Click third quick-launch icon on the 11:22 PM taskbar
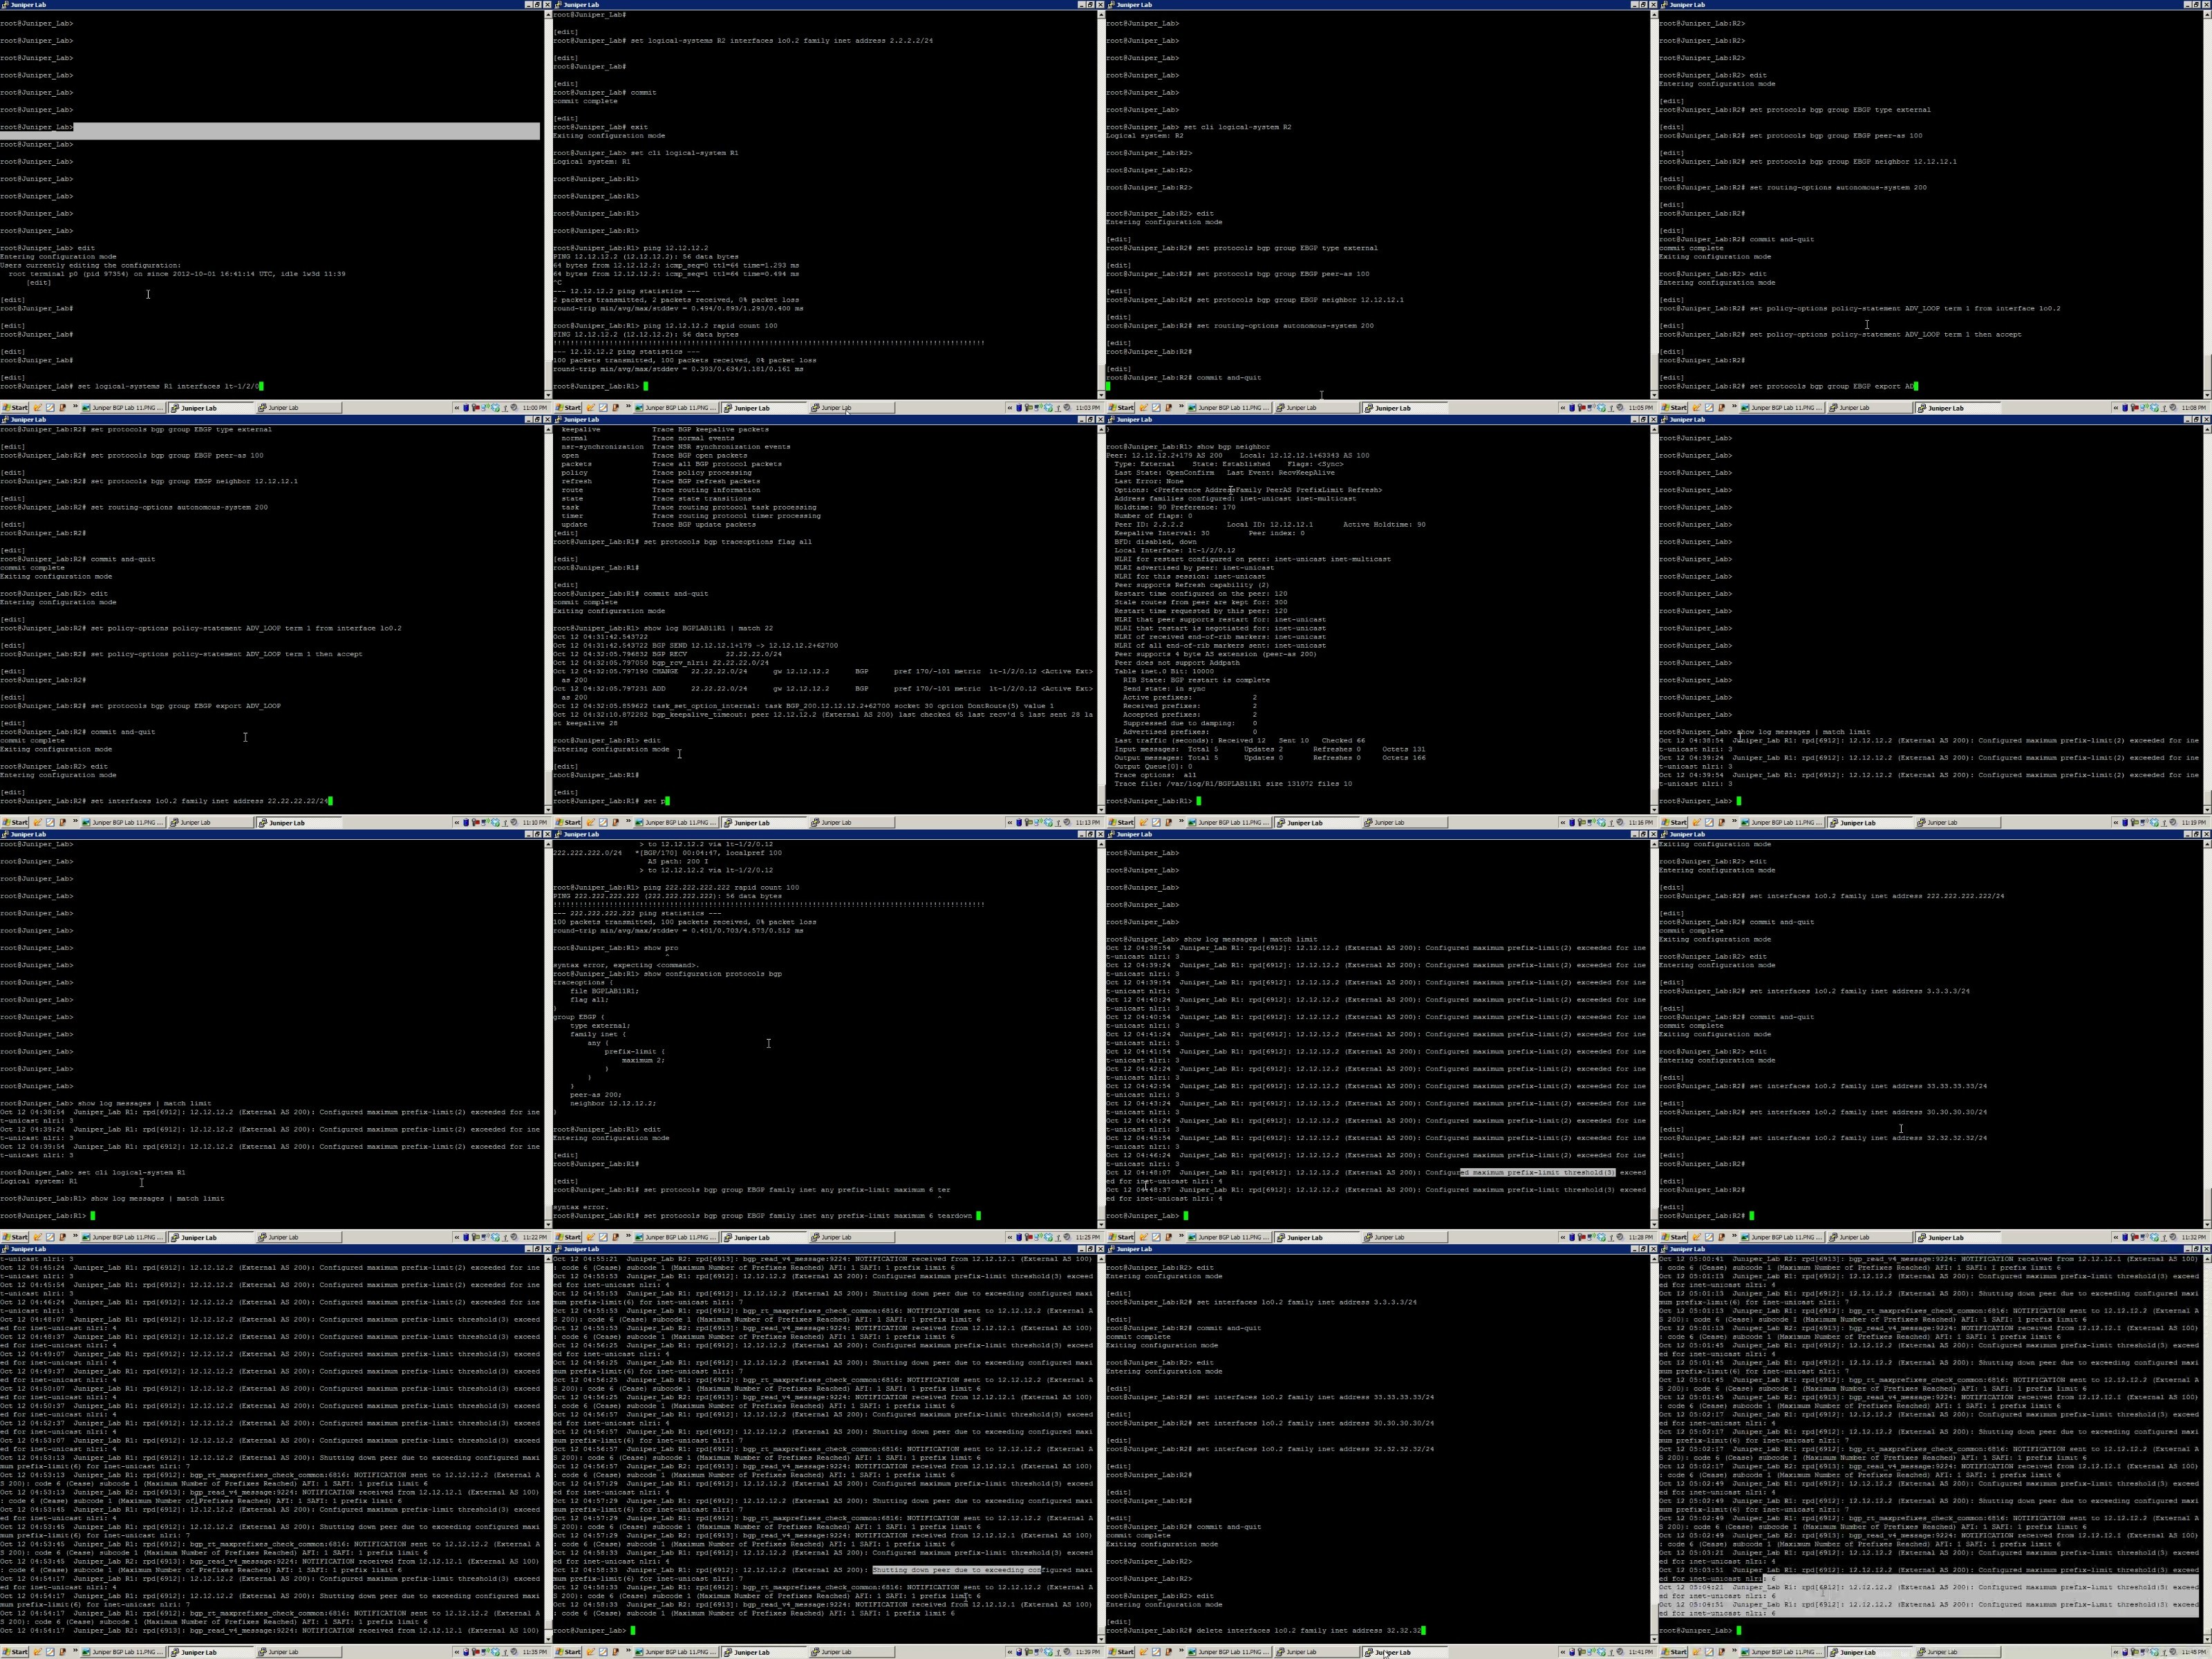 [x=62, y=1237]
